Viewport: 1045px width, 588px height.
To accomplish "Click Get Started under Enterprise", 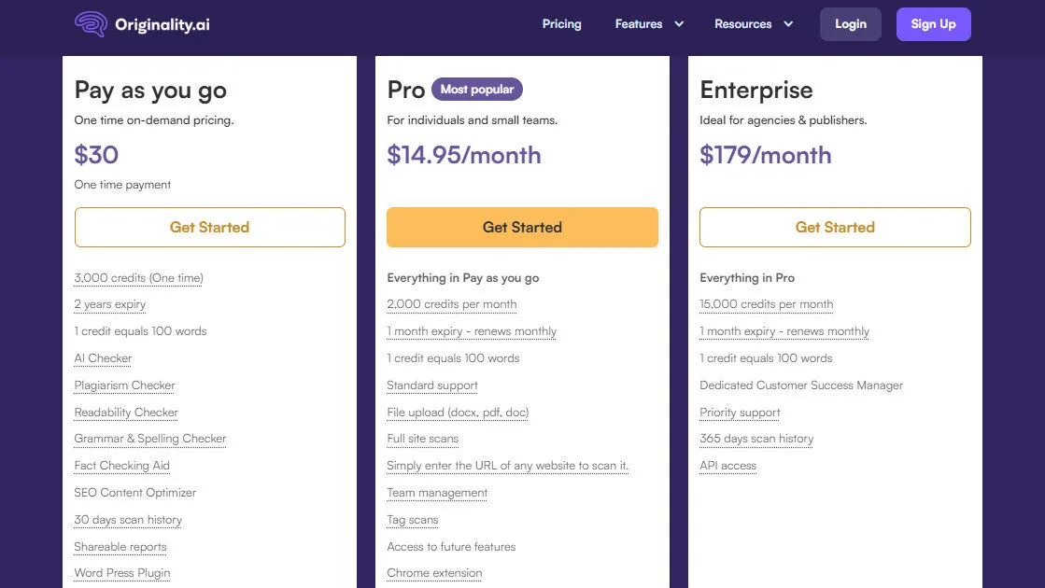I will click(x=834, y=227).
